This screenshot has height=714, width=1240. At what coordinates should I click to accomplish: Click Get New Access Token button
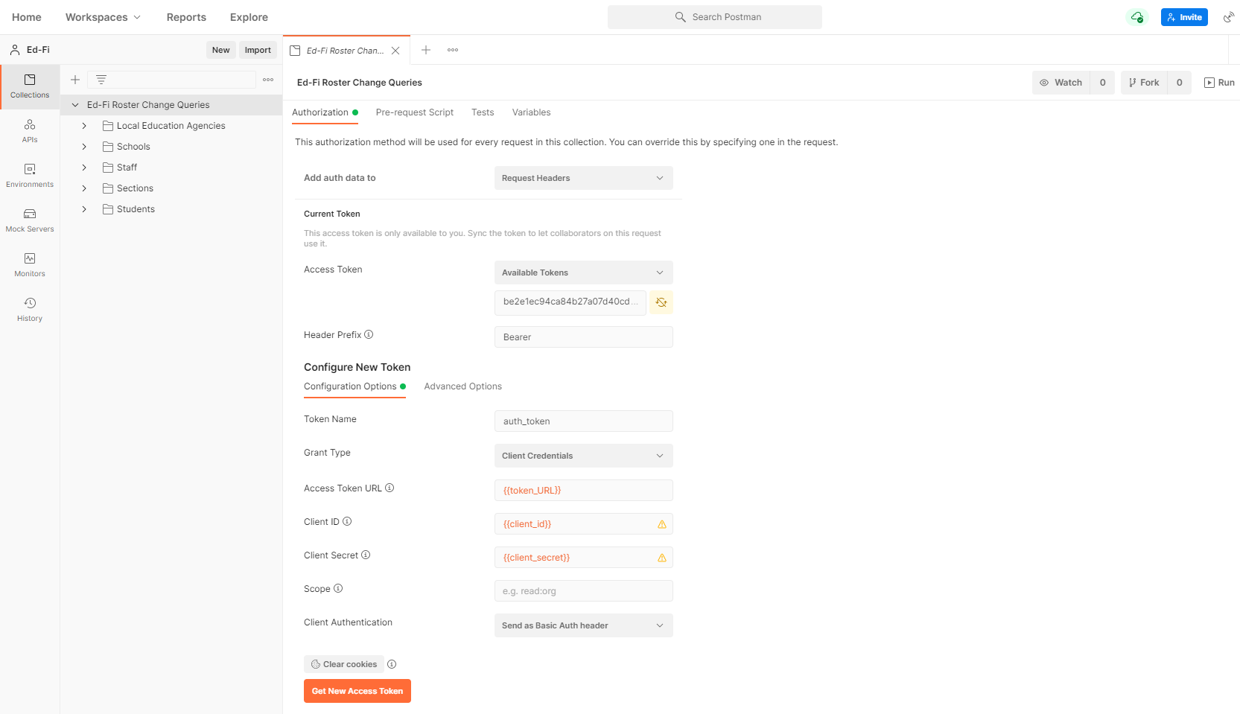(357, 691)
